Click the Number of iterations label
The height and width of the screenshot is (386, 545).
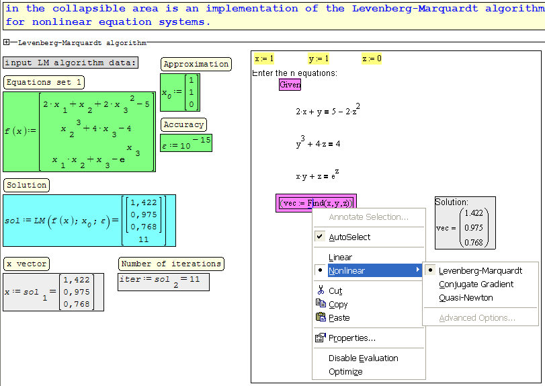point(171,264)
